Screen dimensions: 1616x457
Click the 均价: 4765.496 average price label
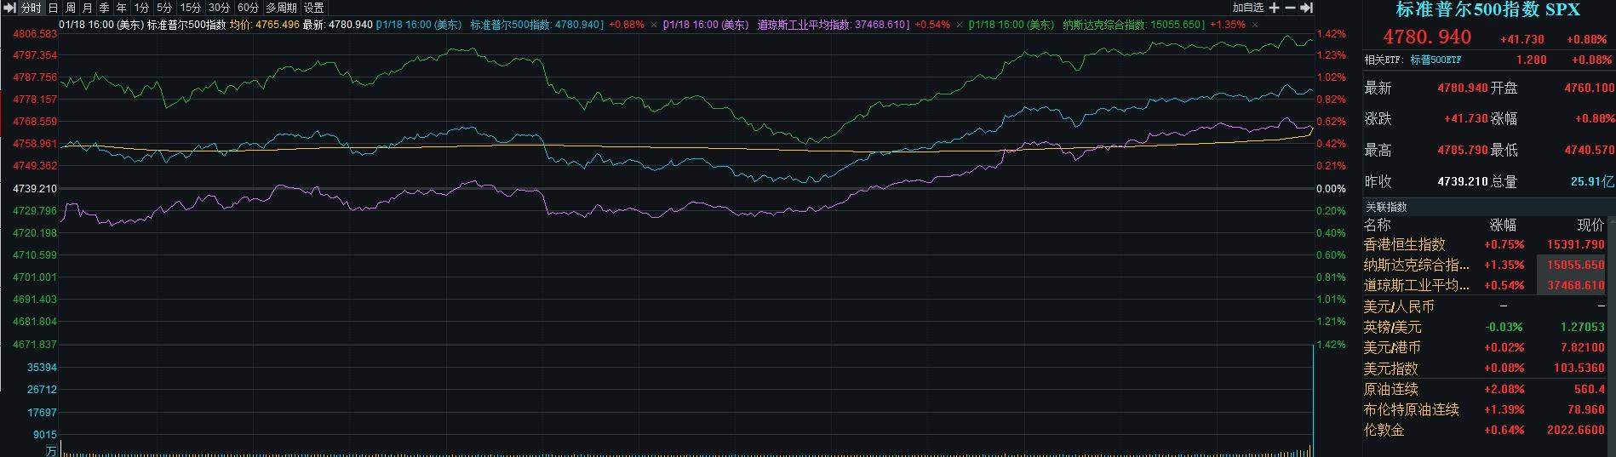pos(265,25)
